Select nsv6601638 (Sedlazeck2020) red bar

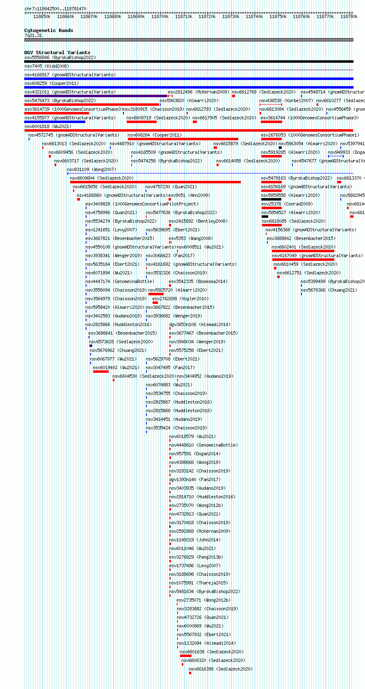(186, 656)
